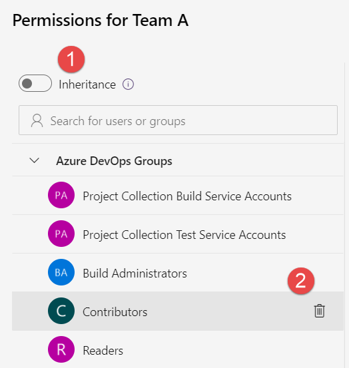Click the red number 1 annotation badge

pyautogui.click(x=71, y=59)
